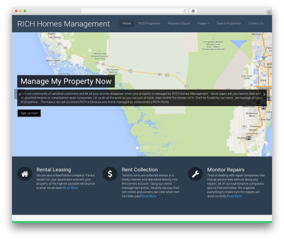The width and height of the screenshot is (284, 240).
Task: Select the fourth slider pagination dot
Action: coord(147,148)
